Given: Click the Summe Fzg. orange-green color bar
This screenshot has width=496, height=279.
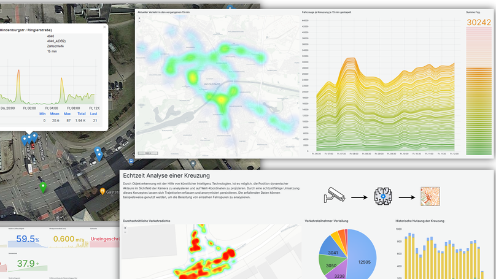Looking at the screenshot, I should pos(478,92).
